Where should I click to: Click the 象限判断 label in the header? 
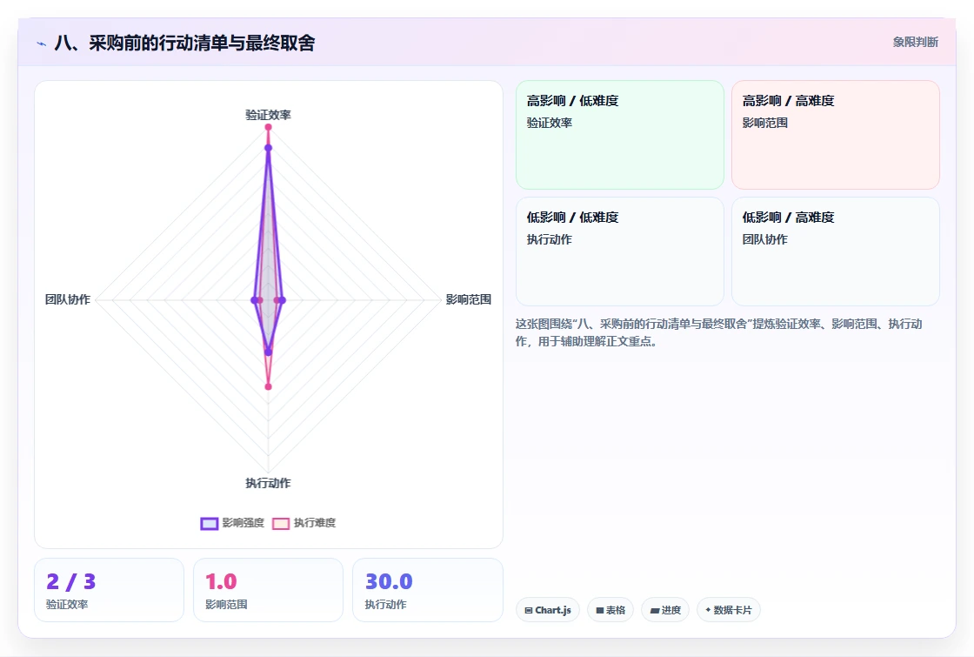915,43
